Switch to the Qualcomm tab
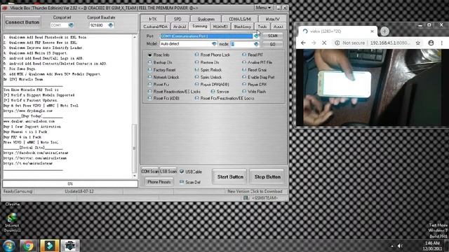This screenshot has height=252, width=449. coord(206,19)
